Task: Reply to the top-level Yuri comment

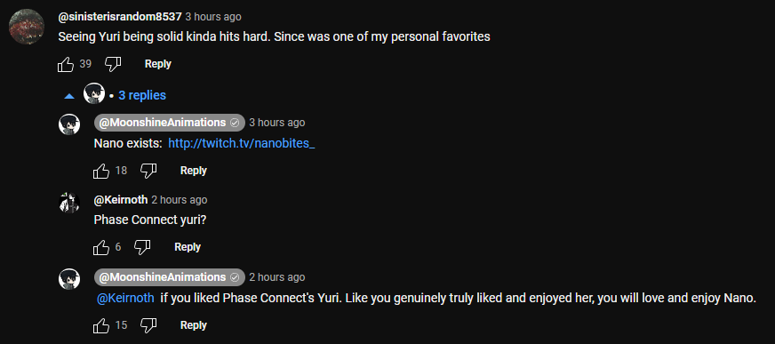Action: 157,64
